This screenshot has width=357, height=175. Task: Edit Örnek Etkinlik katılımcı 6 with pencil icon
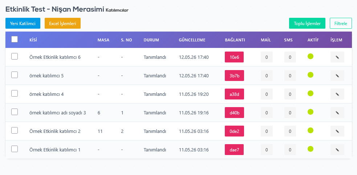click(337, 57)
